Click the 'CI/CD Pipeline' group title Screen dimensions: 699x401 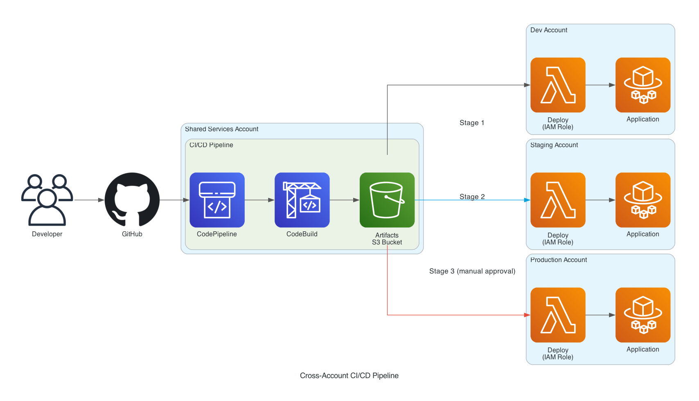[x=211, y=145]
